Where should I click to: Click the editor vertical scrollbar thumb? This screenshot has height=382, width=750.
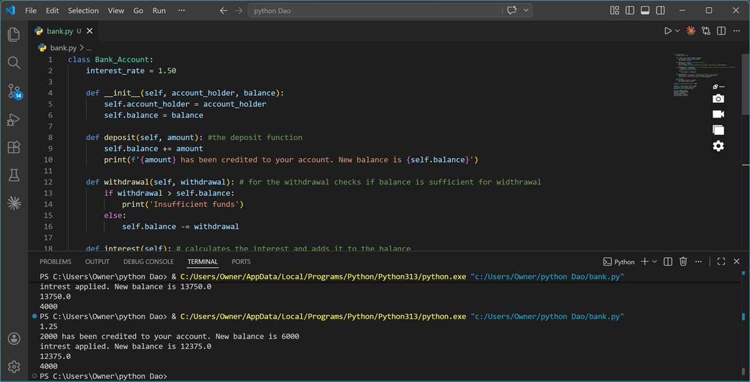745,84
